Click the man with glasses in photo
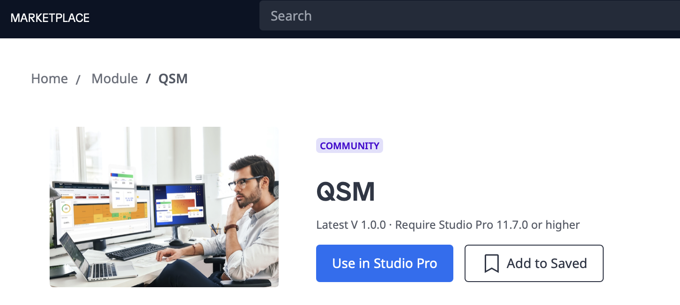The height and width of the screenshot is (305, 680). coord(237,220)
